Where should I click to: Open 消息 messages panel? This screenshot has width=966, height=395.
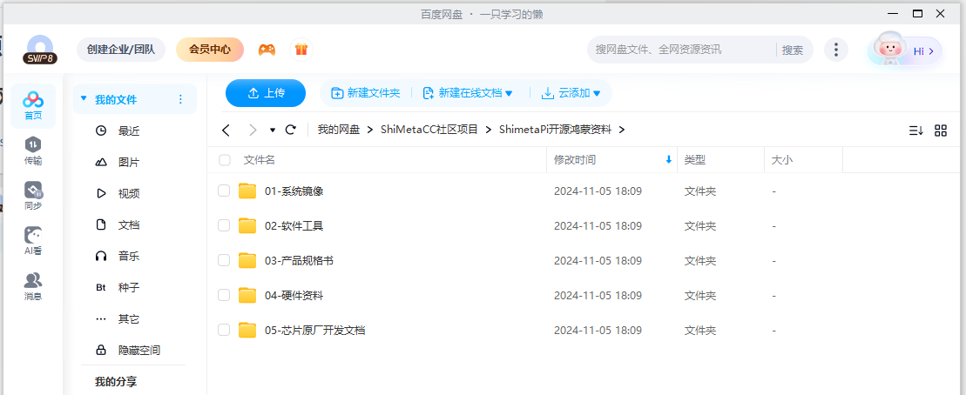33,287
